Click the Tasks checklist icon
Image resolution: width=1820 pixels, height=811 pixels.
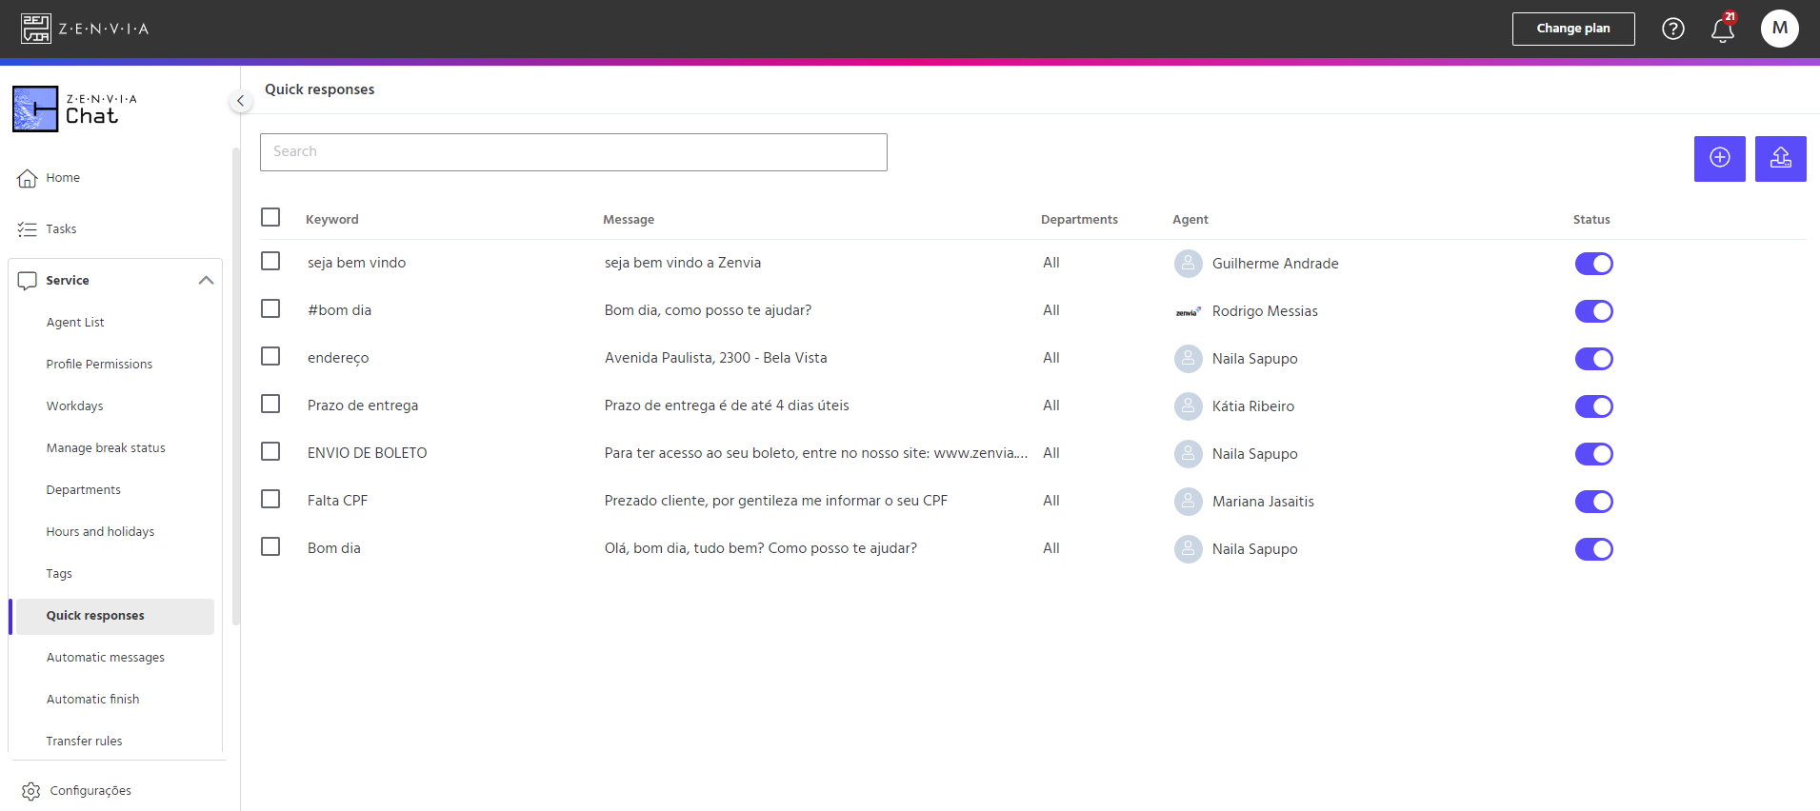click(28, 229)
